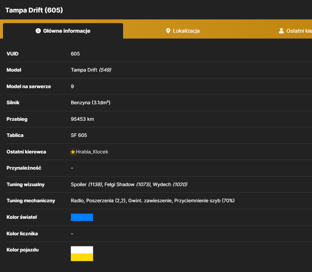The width and height of the screenshot is (312, 272).
Task: Click the gold star next to Hrabia_Klocek
Action: [x=73, y=152]
